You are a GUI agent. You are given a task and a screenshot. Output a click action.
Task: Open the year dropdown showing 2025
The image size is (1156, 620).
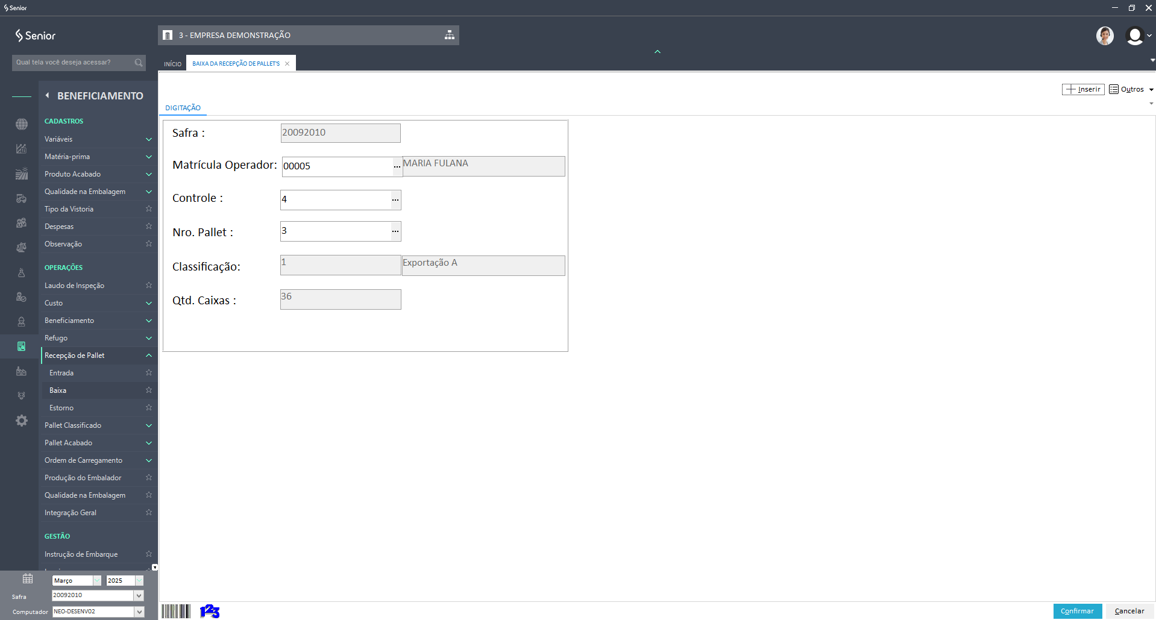click(139, 580)
